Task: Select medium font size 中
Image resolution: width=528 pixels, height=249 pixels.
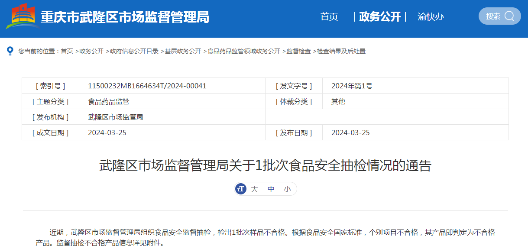Action: click(271, 189)
